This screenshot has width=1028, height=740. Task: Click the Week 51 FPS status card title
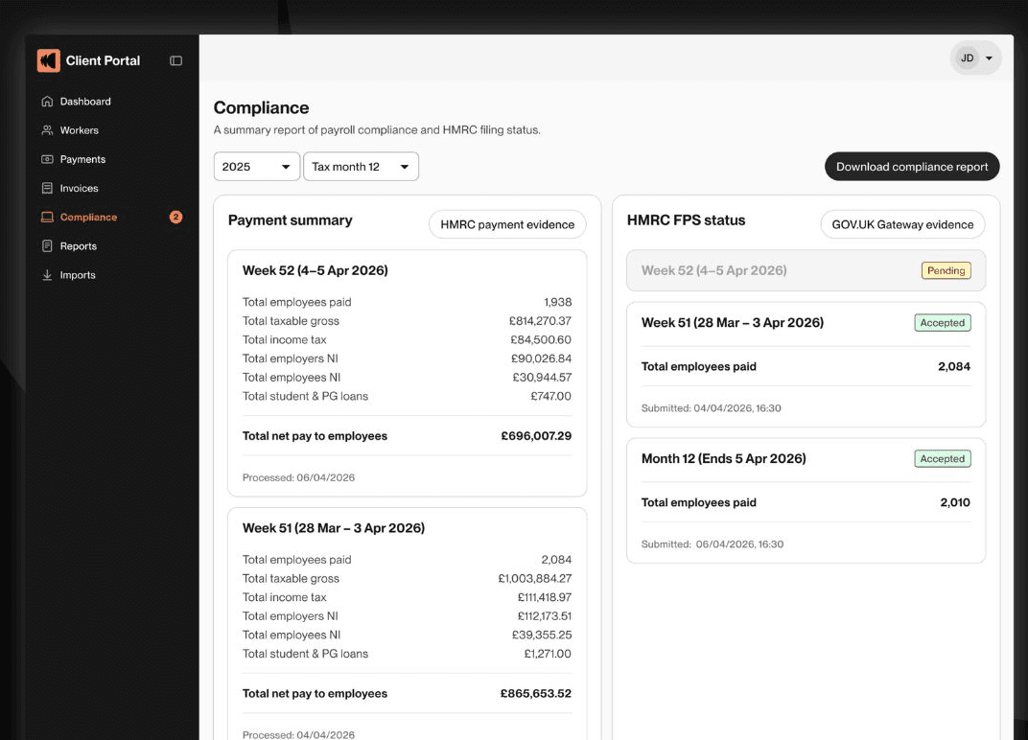[733, 322]
